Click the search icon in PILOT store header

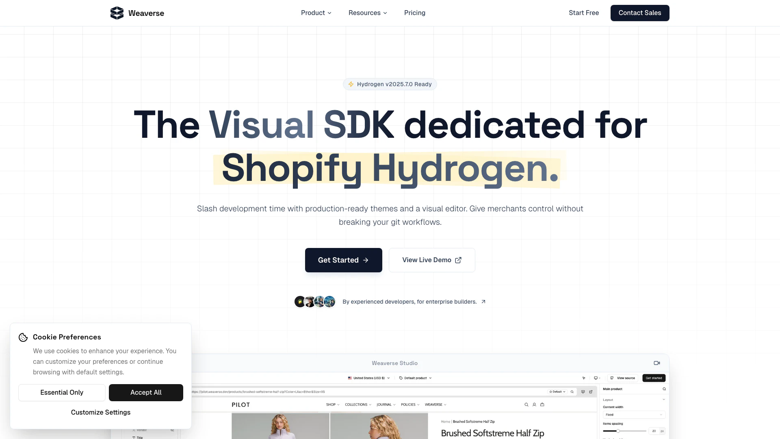pyautogui.click(x=526, y=405)
